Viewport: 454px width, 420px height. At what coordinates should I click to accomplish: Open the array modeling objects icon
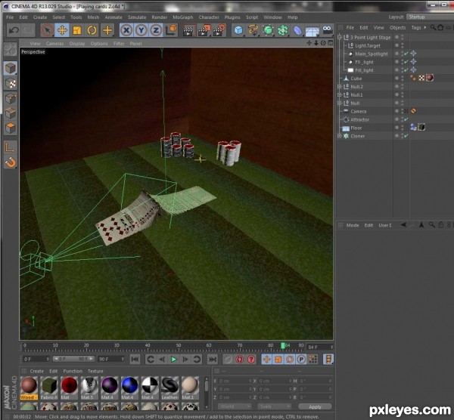tap(283, 30)
